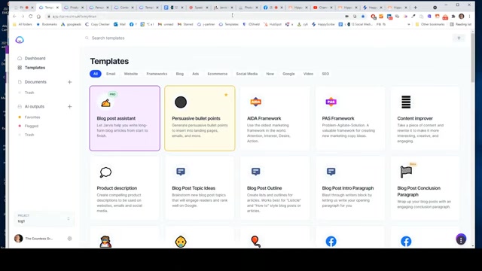Toggle the favorite star on Persuasive bullet points

click(x=226, y=95)
